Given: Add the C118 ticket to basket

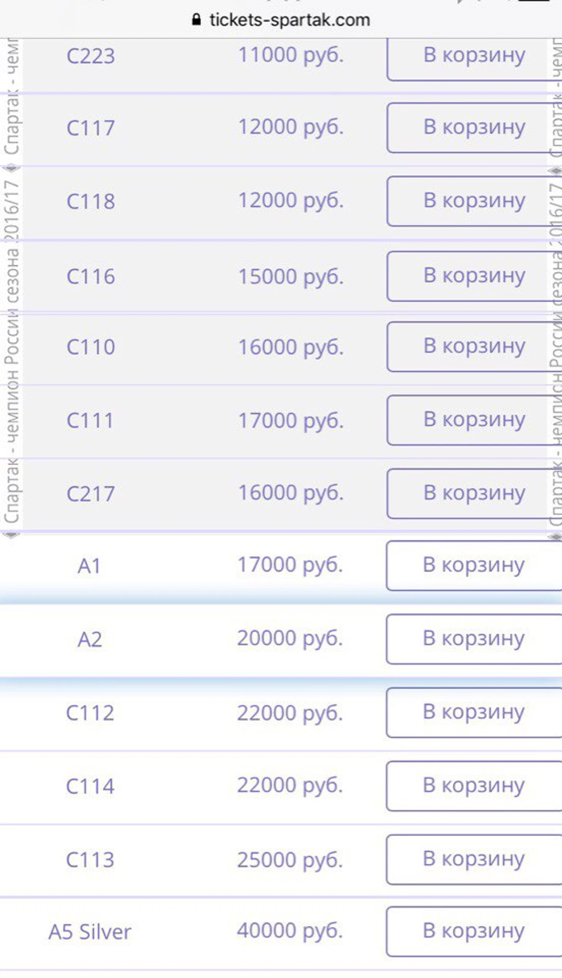Looking at the screenshot, I should (x=474, y=201).
